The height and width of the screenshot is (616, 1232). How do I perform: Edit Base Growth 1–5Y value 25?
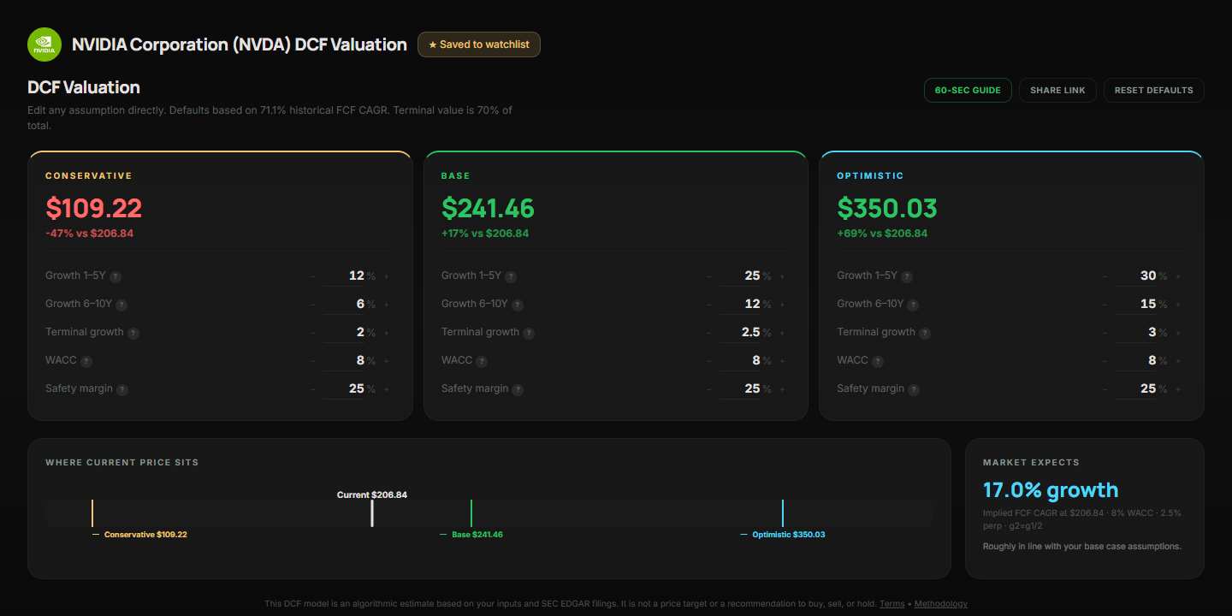coord(740,276)
